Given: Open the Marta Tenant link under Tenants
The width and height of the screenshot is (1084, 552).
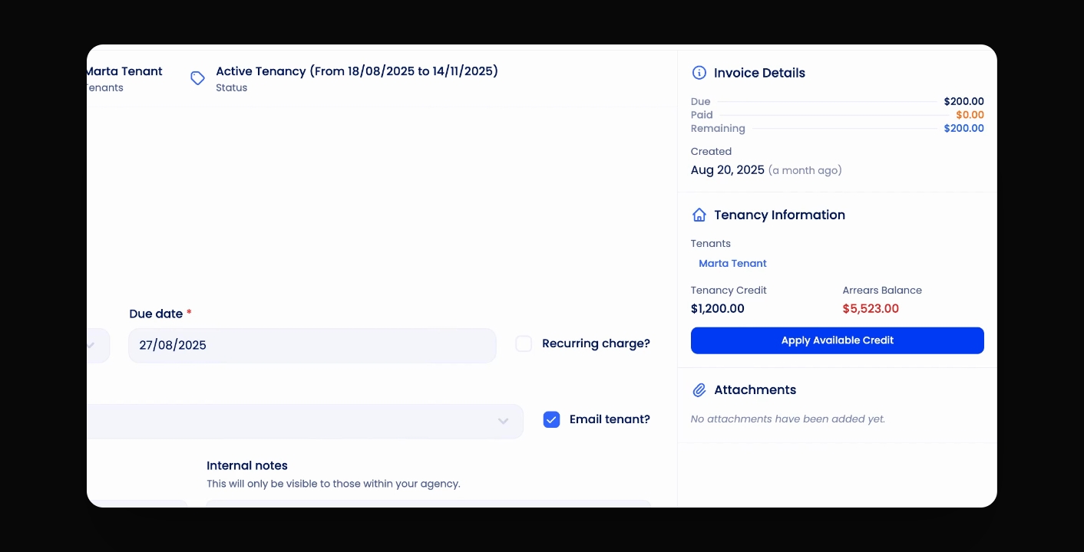Looking at the screenshot, I should (x=732, y=263).
